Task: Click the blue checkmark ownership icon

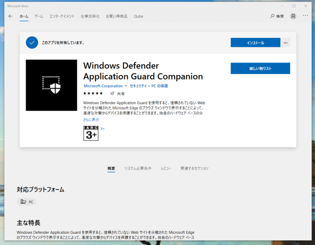Action: pyautogui.click(x=32, y=43)
